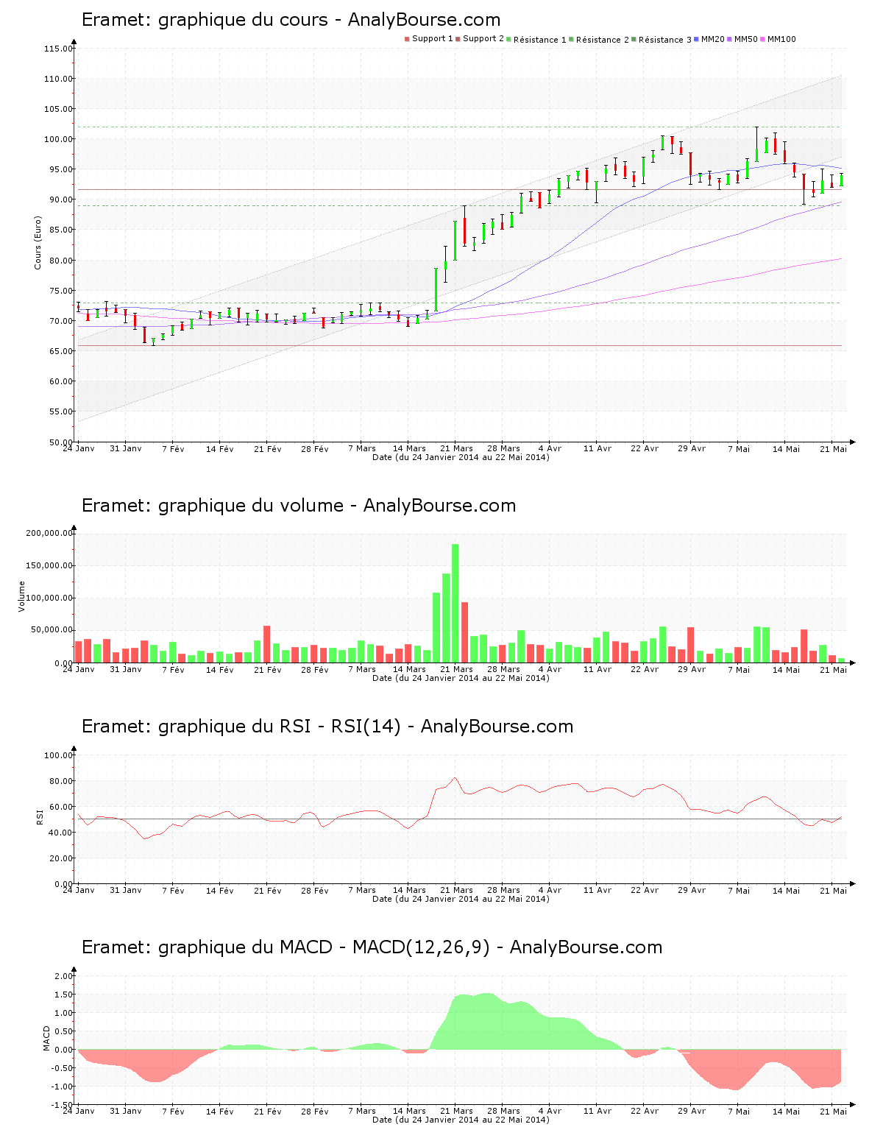Click the '50.00' price axis label

[x=60, y=442]
